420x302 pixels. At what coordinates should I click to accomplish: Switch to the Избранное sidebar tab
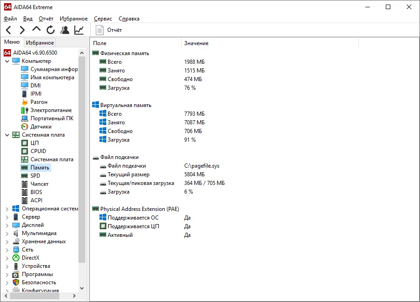coord(40,43)
